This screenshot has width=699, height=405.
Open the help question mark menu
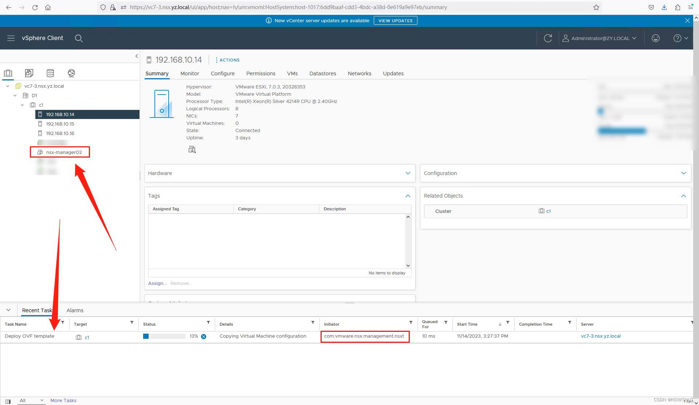(x=680, y=38)
